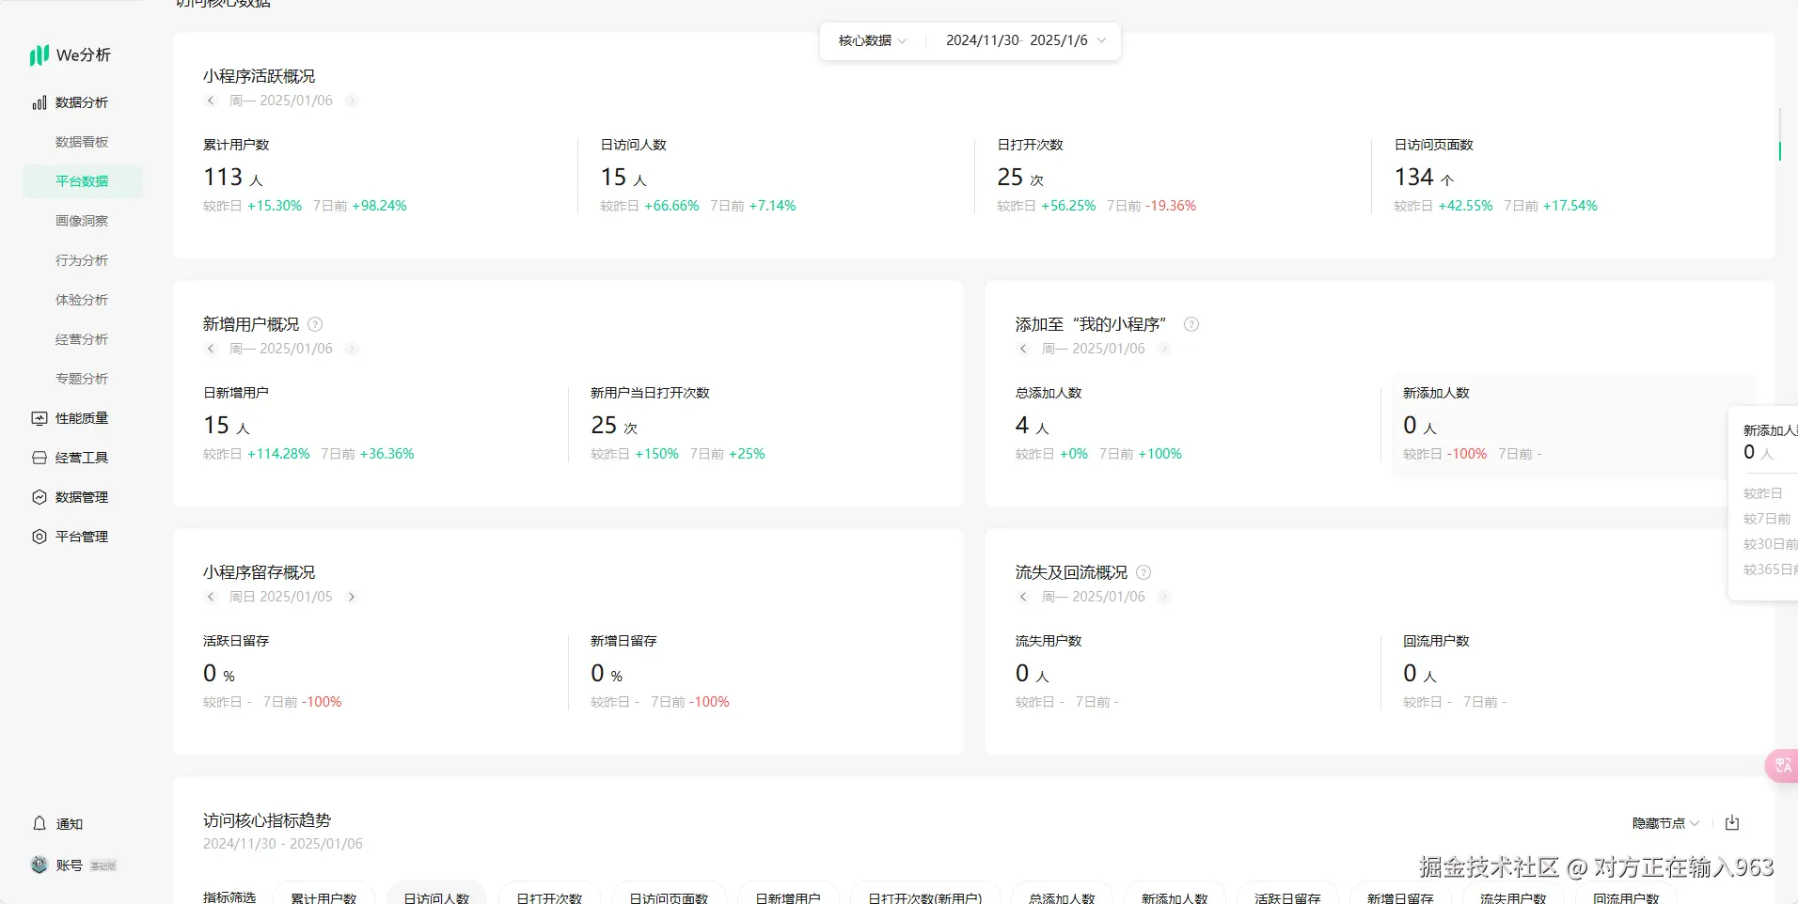Show help for 流失及回流概况

[x=1143, y=572]
